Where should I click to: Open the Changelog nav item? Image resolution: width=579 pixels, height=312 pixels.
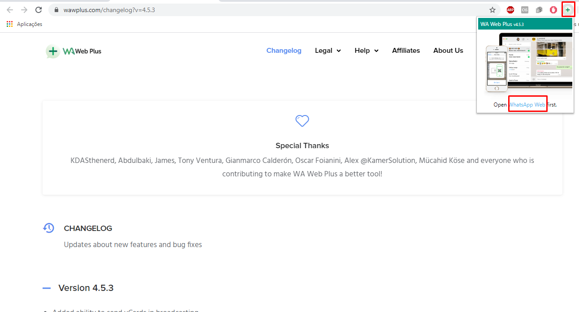pyautogui.click(x=284, y=51)
